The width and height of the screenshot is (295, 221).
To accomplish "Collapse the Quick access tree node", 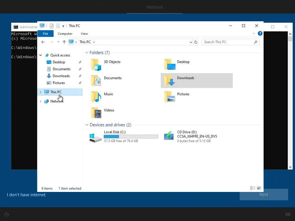I will (x=40, y=55).
